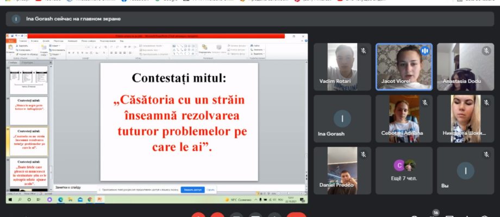Image resolution: width=500 pixels, height=217 pixels.
Task: Open File Explorer from the taskbar
Action: (x=70, y=200)
